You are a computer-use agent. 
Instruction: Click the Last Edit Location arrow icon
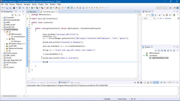(x=97, y=8)
